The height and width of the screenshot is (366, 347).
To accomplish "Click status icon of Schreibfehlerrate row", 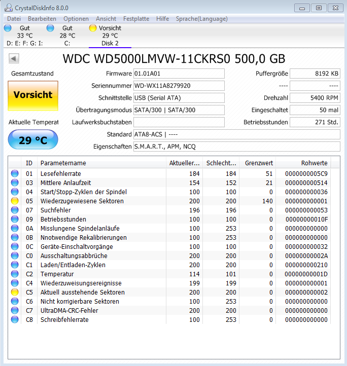I will click(15, 319).
